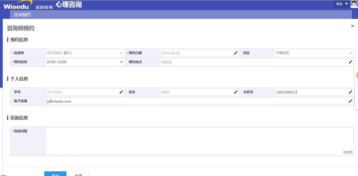This screenshot has height=176, width=358.
Task: Click the 个人信息 section heading
Action: point(19,79)
